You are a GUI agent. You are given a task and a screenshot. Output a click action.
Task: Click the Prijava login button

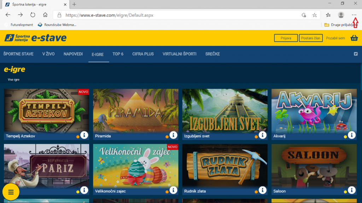click(x=286, y=38)
